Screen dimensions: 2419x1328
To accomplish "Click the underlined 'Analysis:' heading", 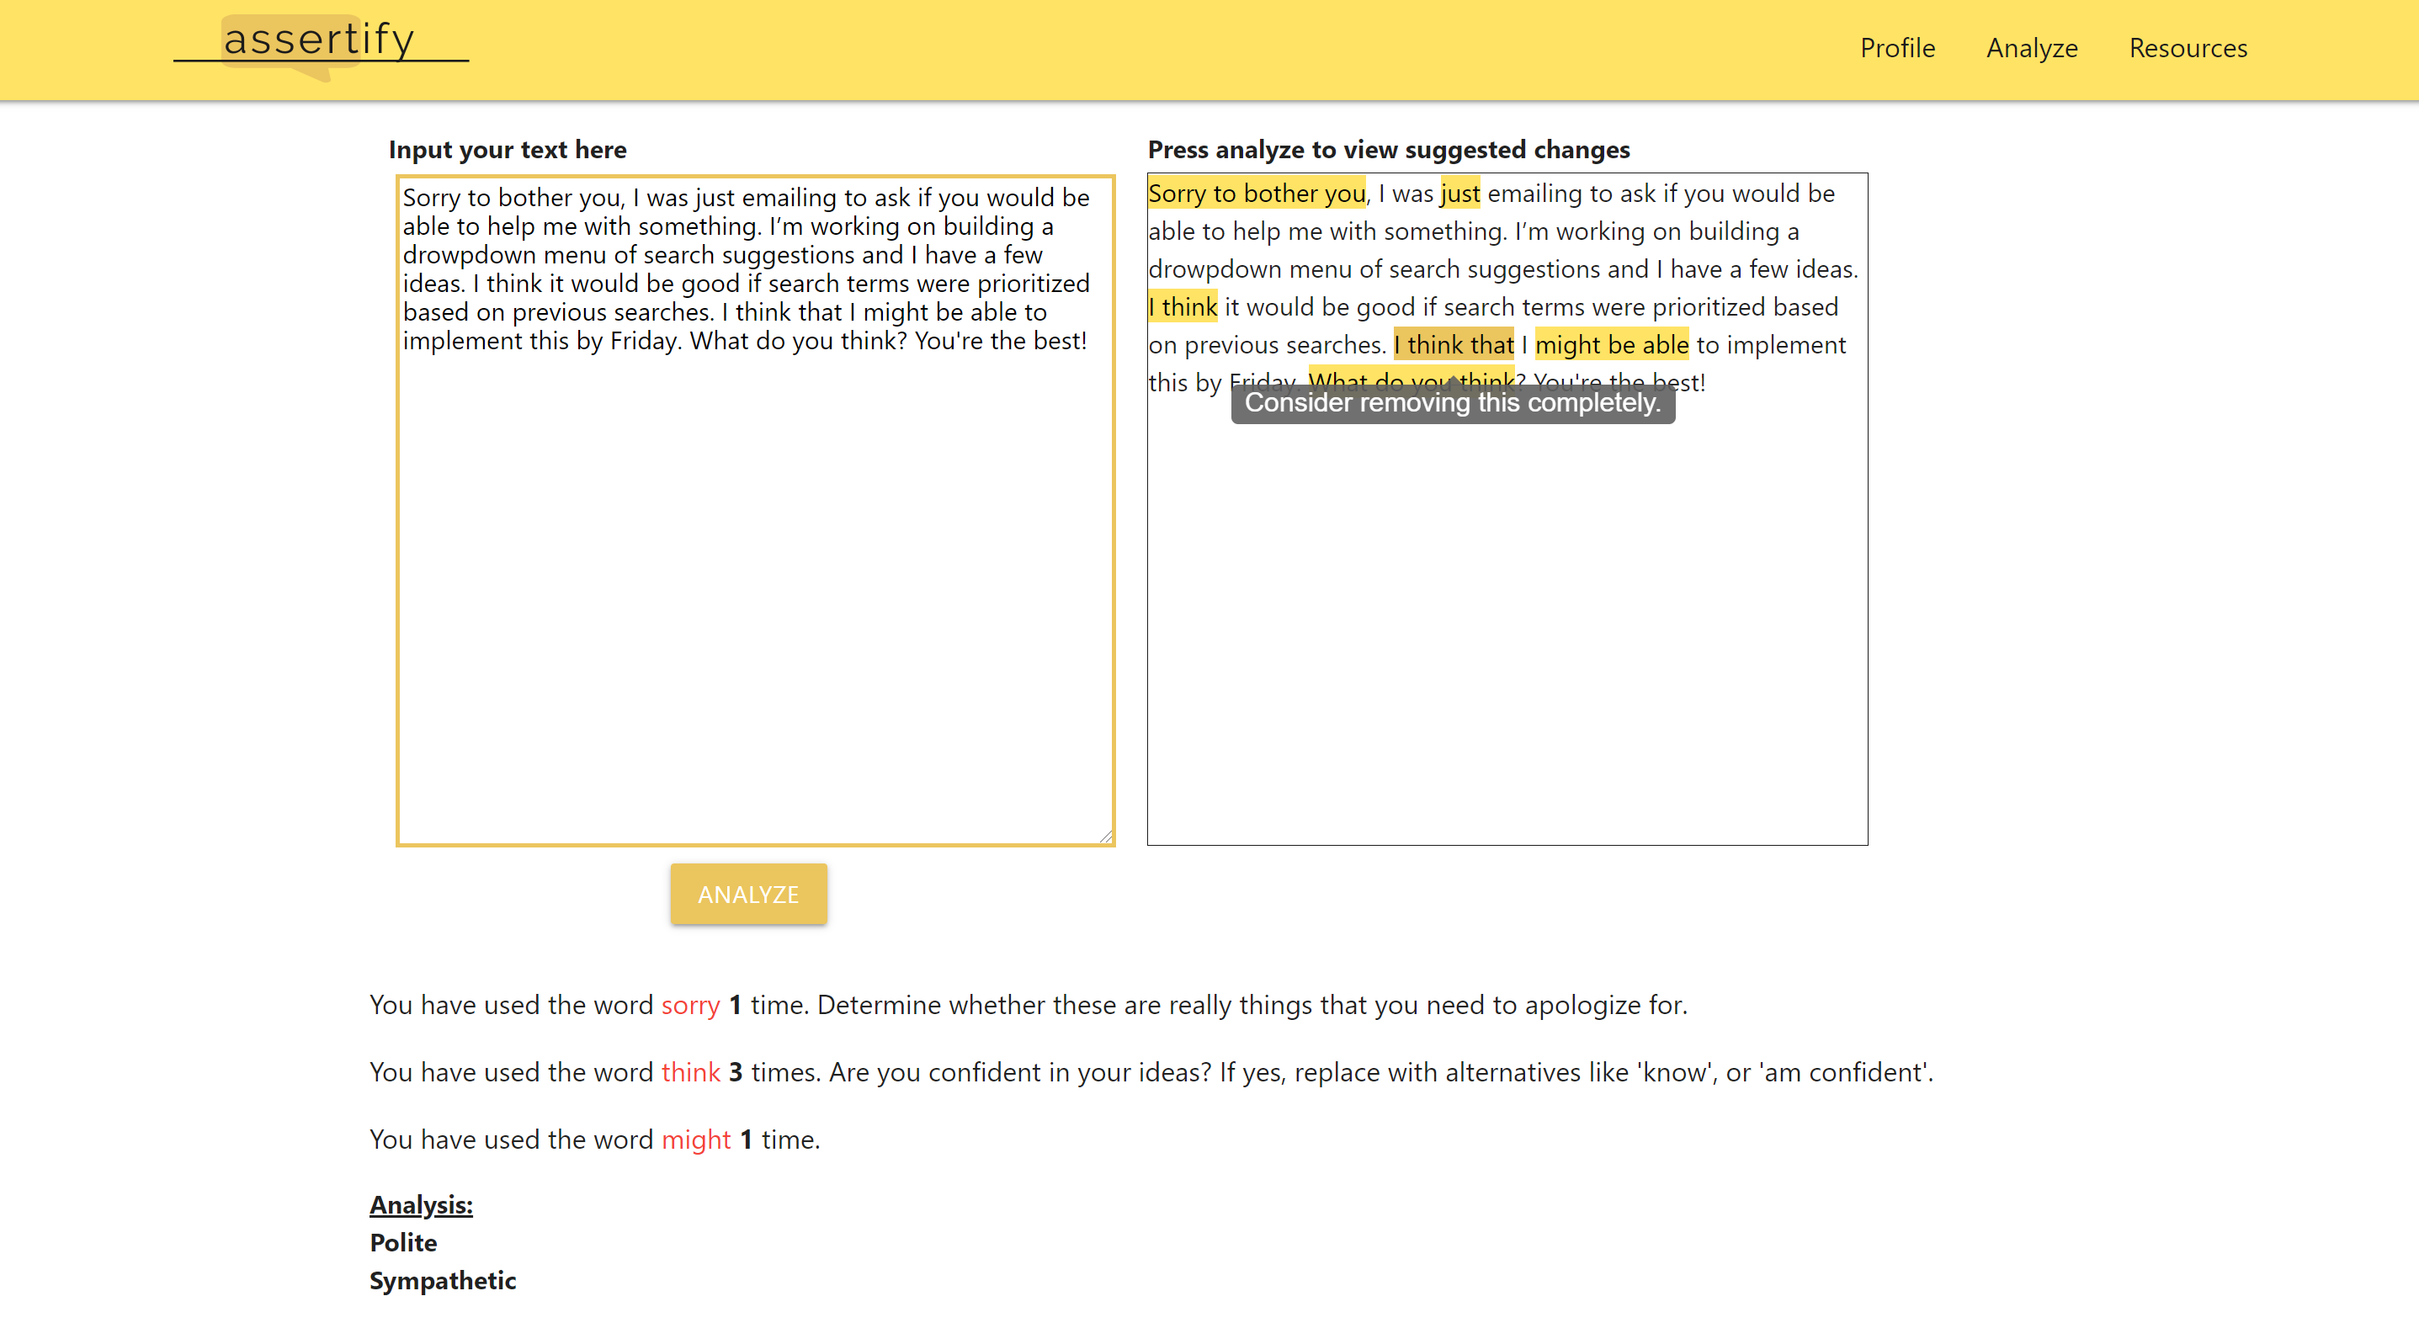I will tap(421, 1205).
